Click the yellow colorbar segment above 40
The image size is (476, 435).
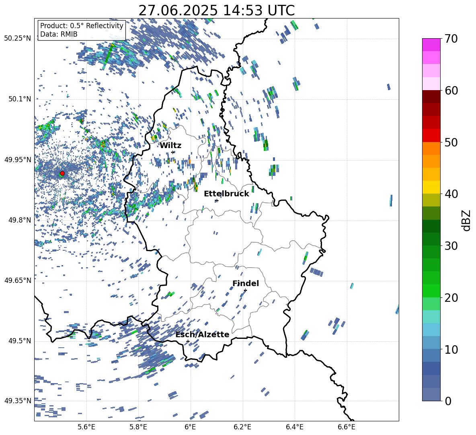(x=431, y=187)
